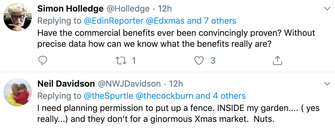Open Neil Davidson's profile picture
This screenshot has height=130, width=335.
(x=18, y=92)
